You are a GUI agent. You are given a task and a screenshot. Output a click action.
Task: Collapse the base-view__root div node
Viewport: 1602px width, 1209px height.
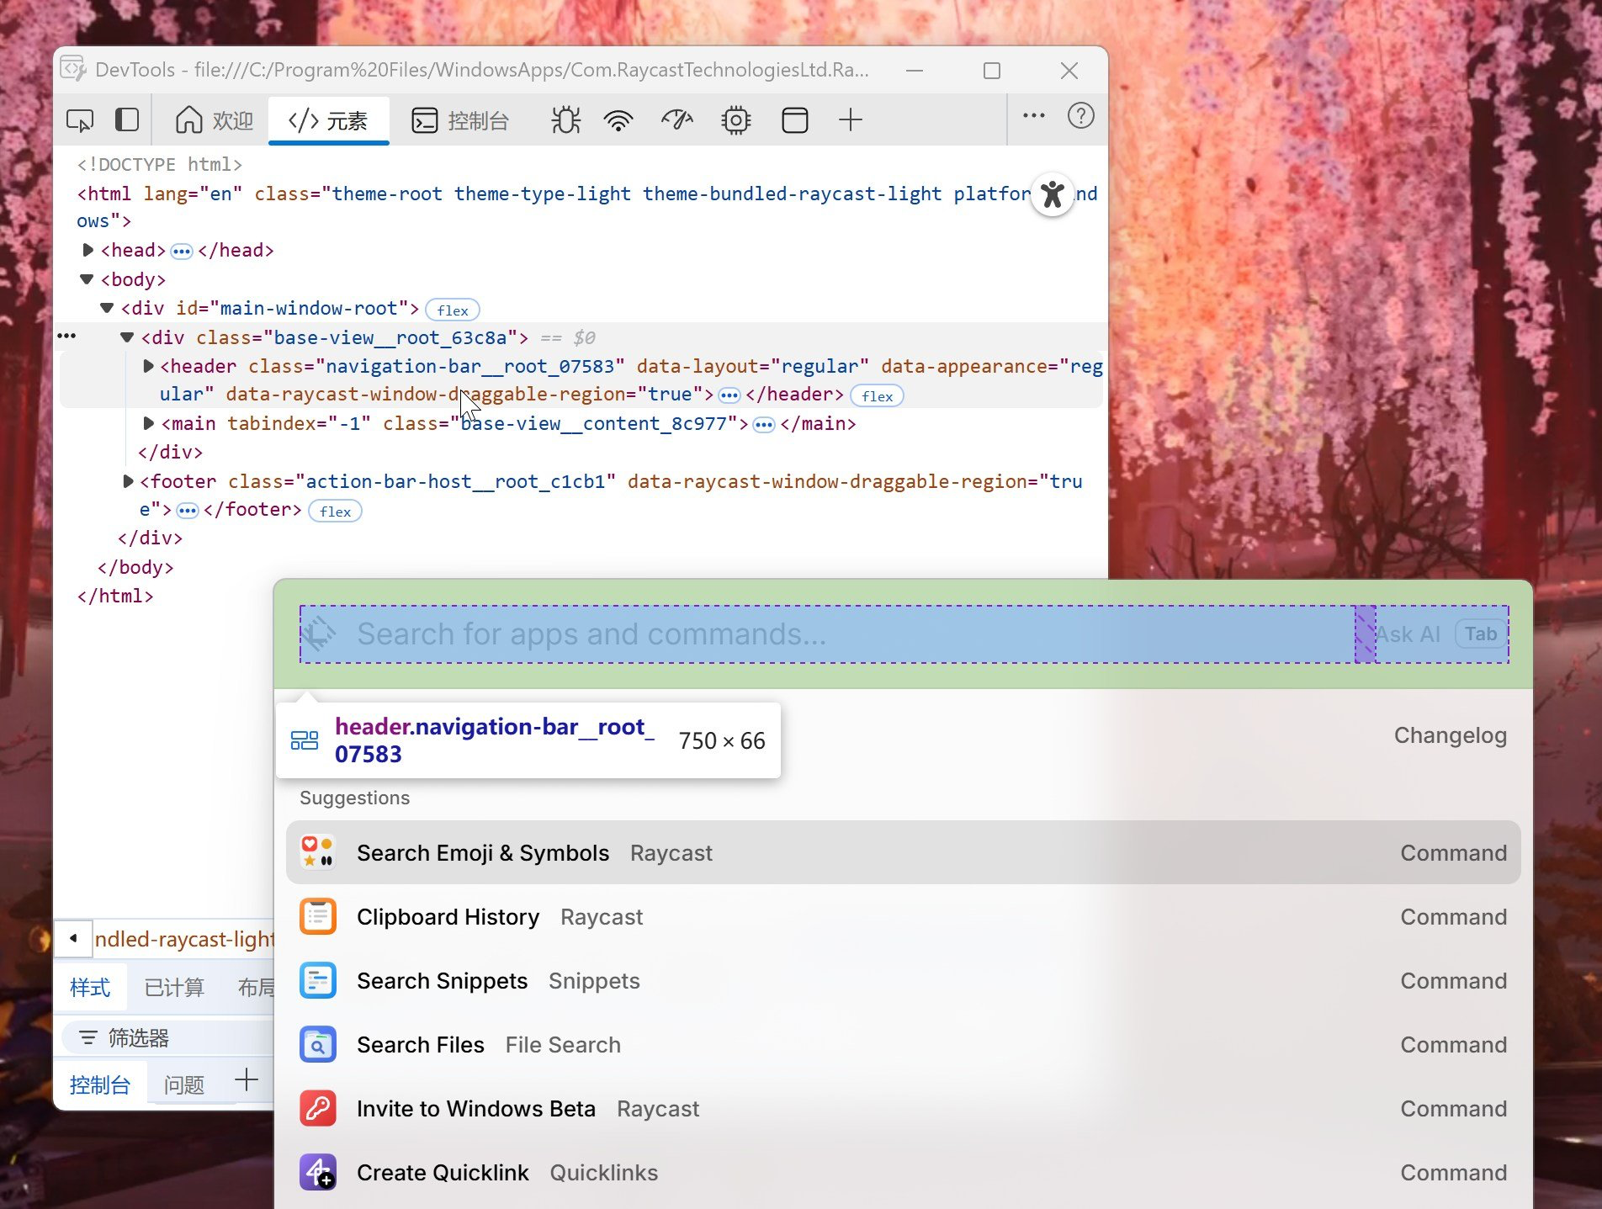tap(127, 337)
